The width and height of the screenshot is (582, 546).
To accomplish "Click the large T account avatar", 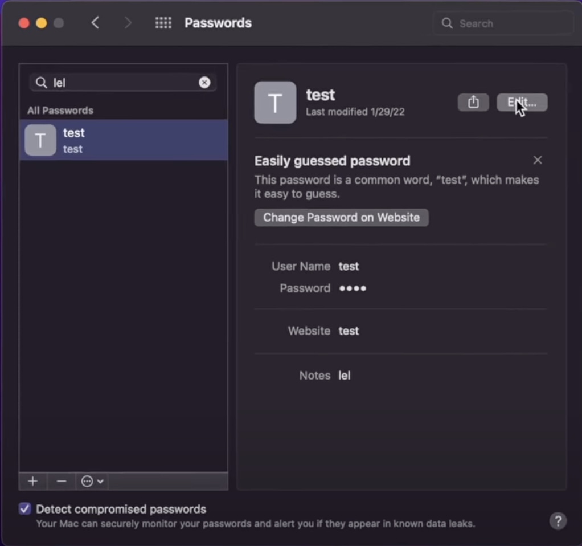I will (x=275, y=103).
